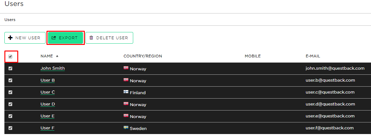Click the user.e@questback.com email cell
371x140 pixels.
point(330,116)
